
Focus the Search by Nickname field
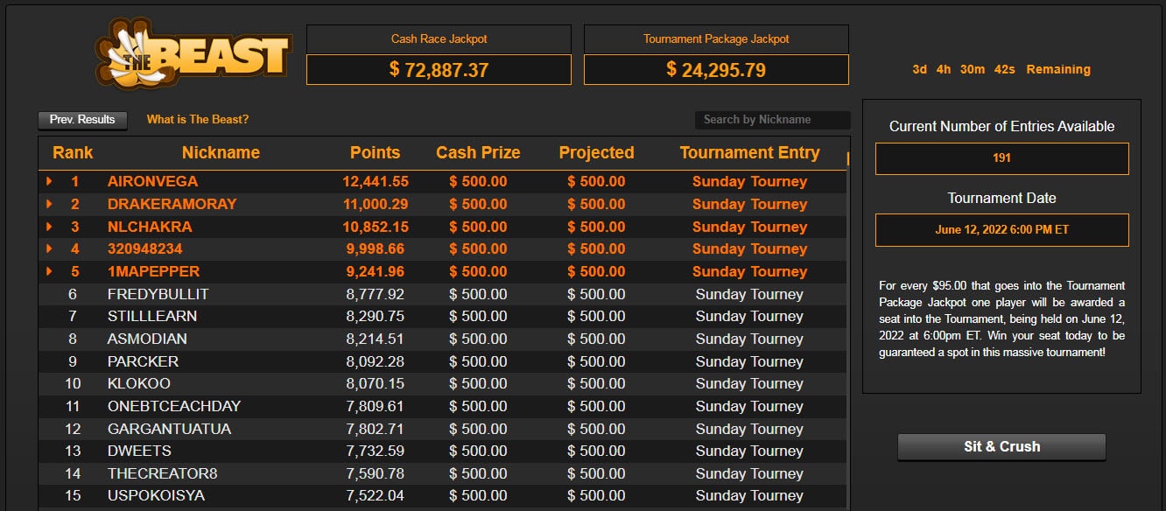tap(772, 120)
